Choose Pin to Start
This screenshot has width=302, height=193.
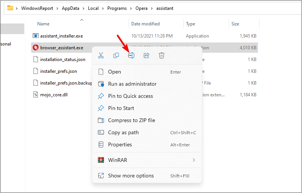pyautogui.click(x=147, y=108)
